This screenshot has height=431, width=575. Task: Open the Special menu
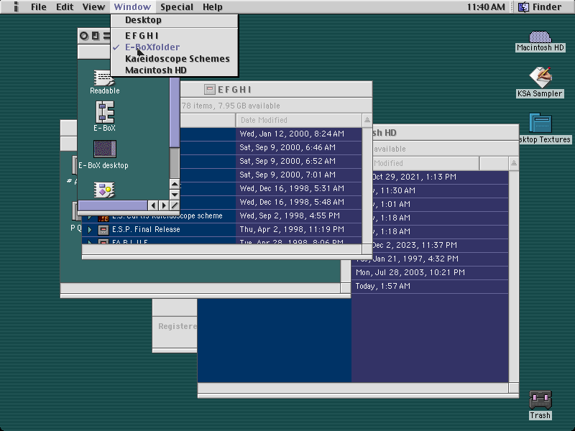pyautogui.click(x=176, y=7)
